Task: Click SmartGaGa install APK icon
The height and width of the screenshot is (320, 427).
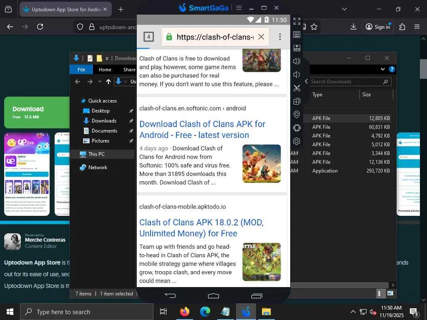Action: [297, 48]
